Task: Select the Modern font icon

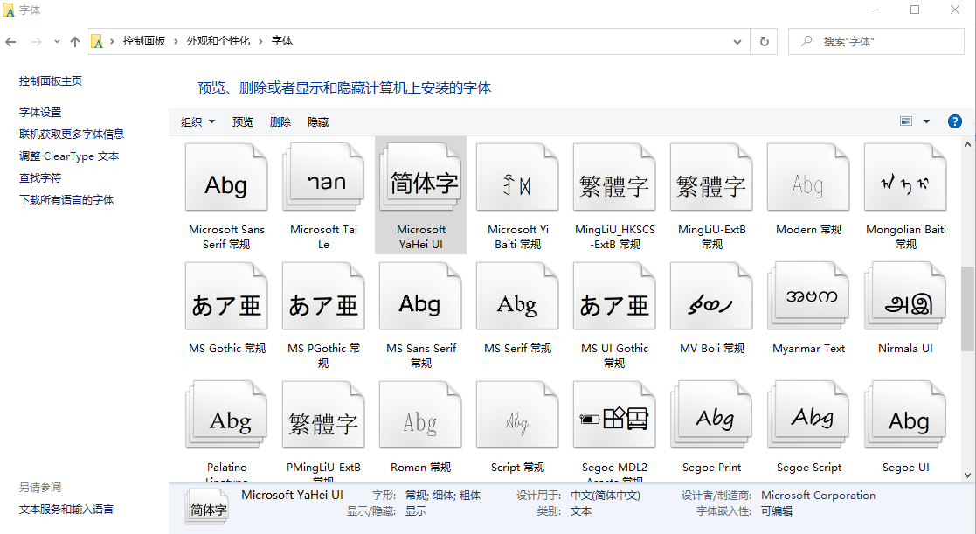Action: [808, 177]
